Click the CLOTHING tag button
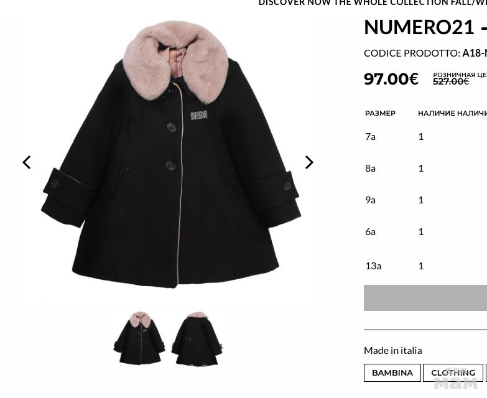 pyautogui.click(x=453, y=373)
